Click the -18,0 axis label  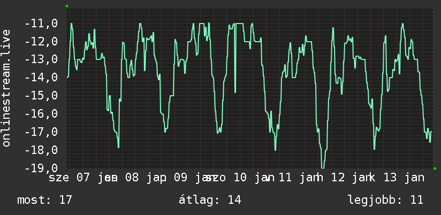(41, 150)
